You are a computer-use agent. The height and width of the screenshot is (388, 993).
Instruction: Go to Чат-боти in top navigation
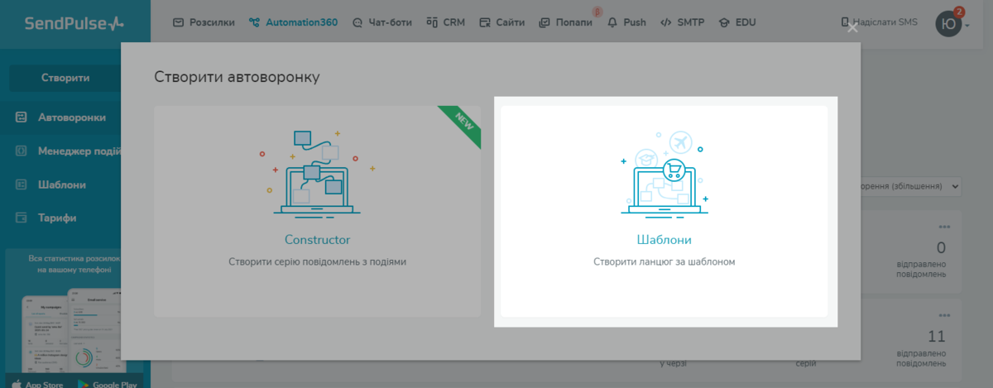383,22
